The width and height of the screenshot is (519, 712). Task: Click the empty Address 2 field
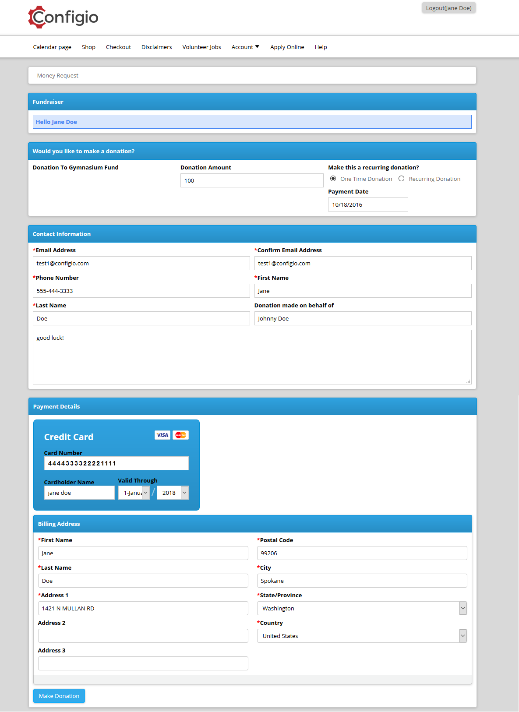[x=143, y=636]
